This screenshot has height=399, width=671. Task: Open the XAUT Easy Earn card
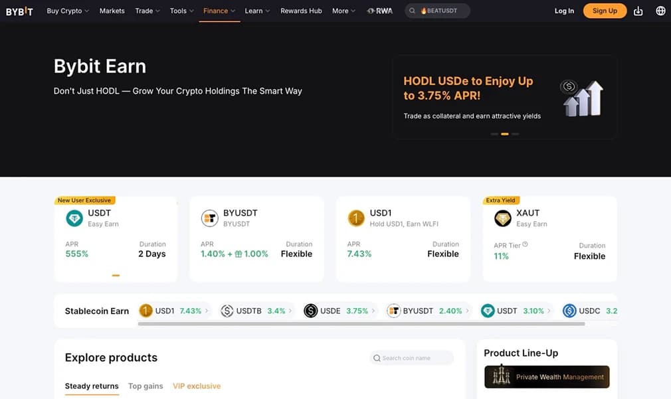click(x=550, y=239)
